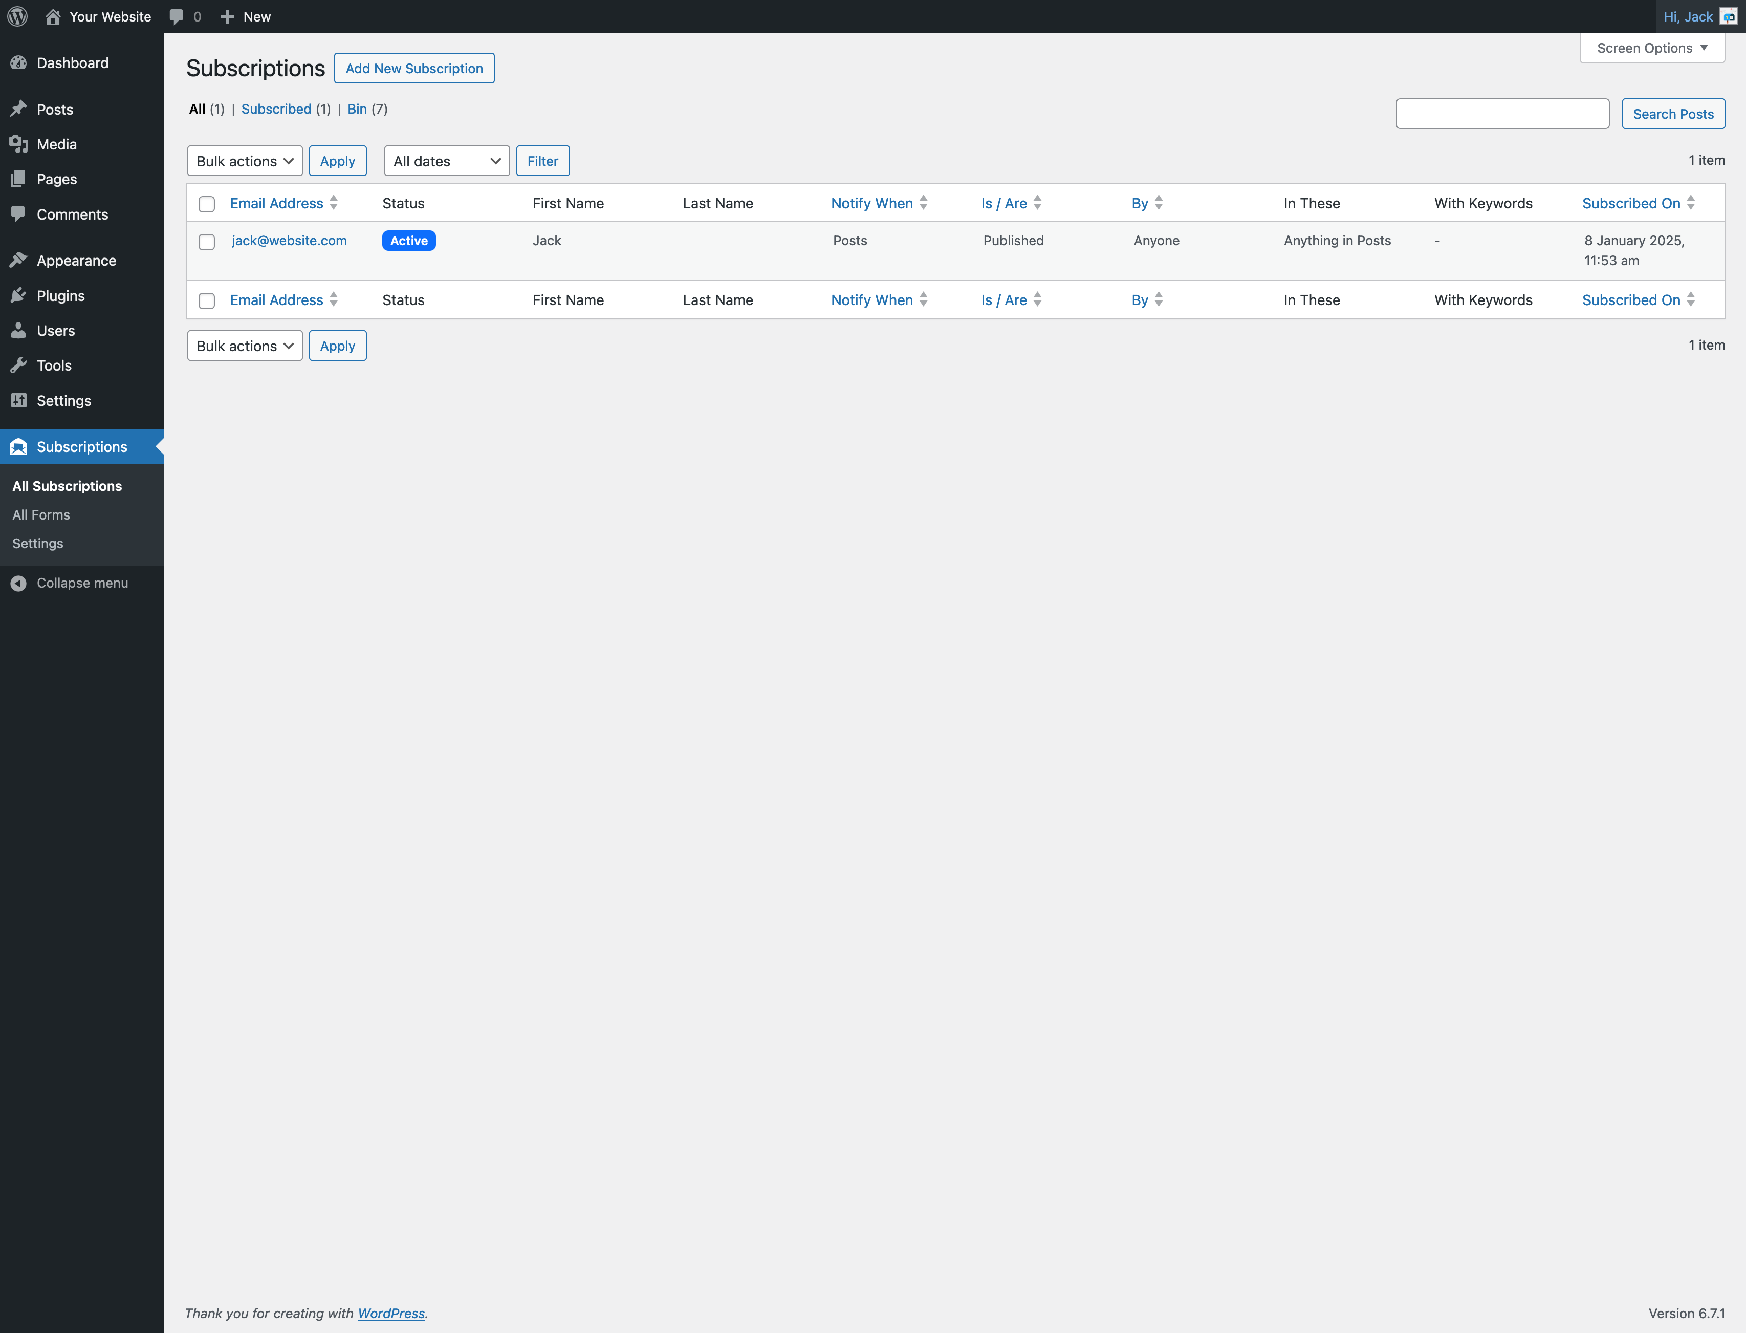The image size is (1746, 1333).
Task: Click the '8 January 2025' date cell
Action: 1635,250
